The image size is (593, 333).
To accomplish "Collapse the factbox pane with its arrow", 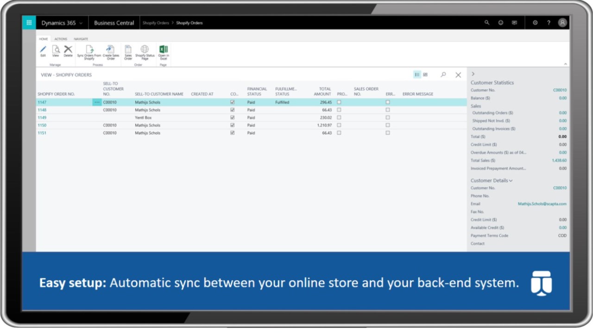I will click(473, 74).
